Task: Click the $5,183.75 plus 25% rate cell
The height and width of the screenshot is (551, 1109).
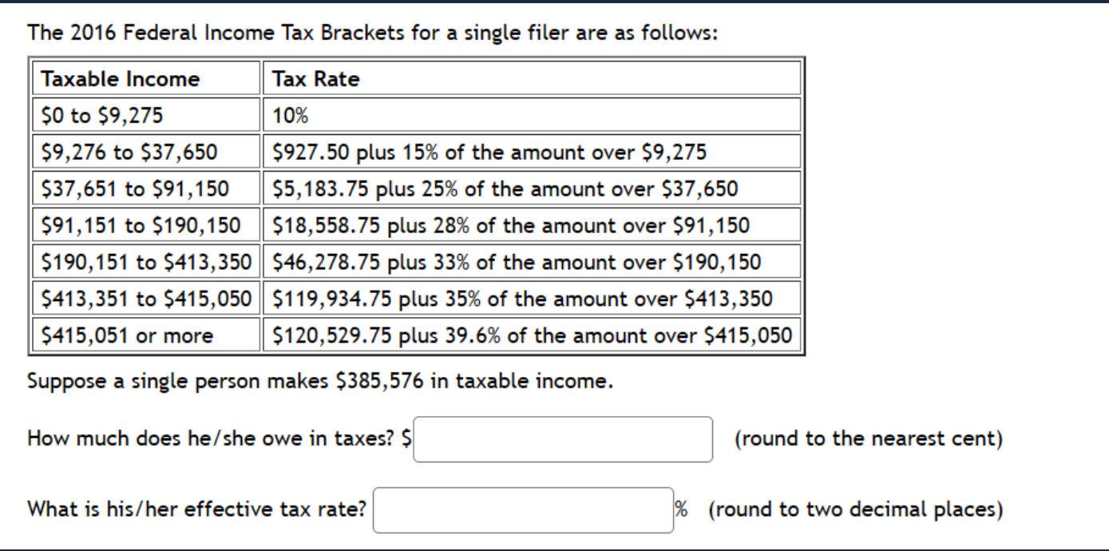Action: click(x=532, y=189)
